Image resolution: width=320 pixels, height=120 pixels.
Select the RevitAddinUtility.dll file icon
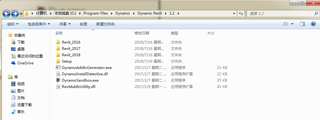[58, 86]
